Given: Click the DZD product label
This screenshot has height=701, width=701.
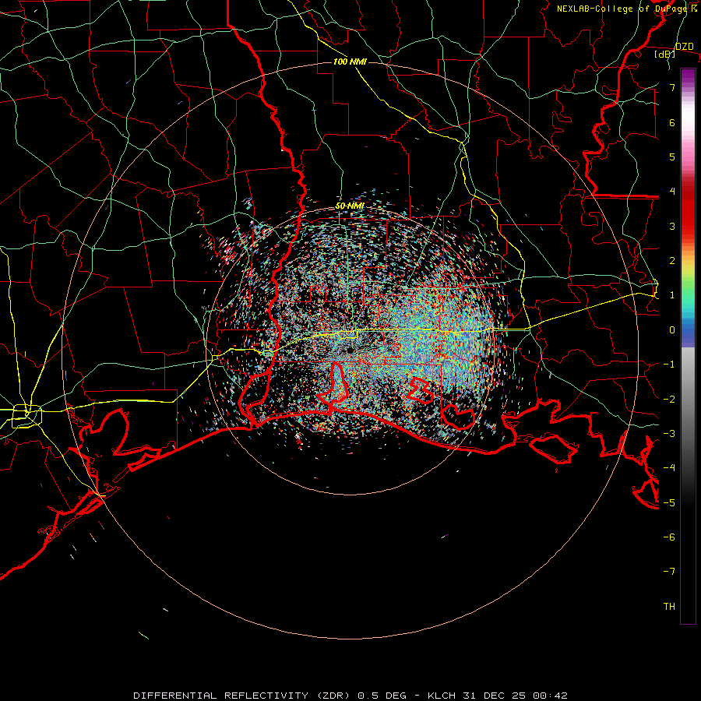Looking at the screenshot, I should tap(685, 47).
